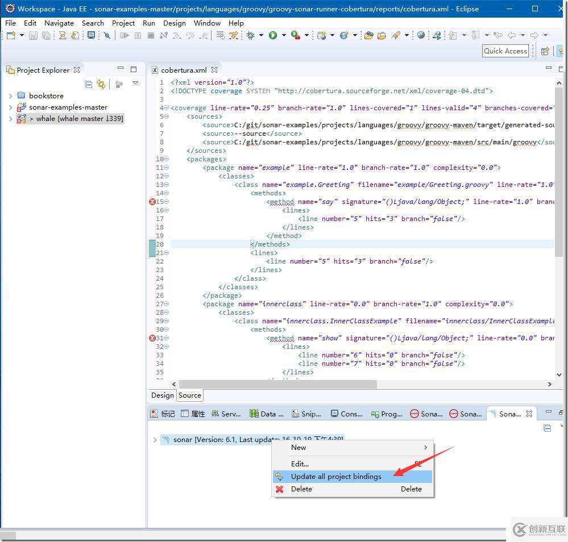Open the Navigate menu

click(x=59, y=23)
